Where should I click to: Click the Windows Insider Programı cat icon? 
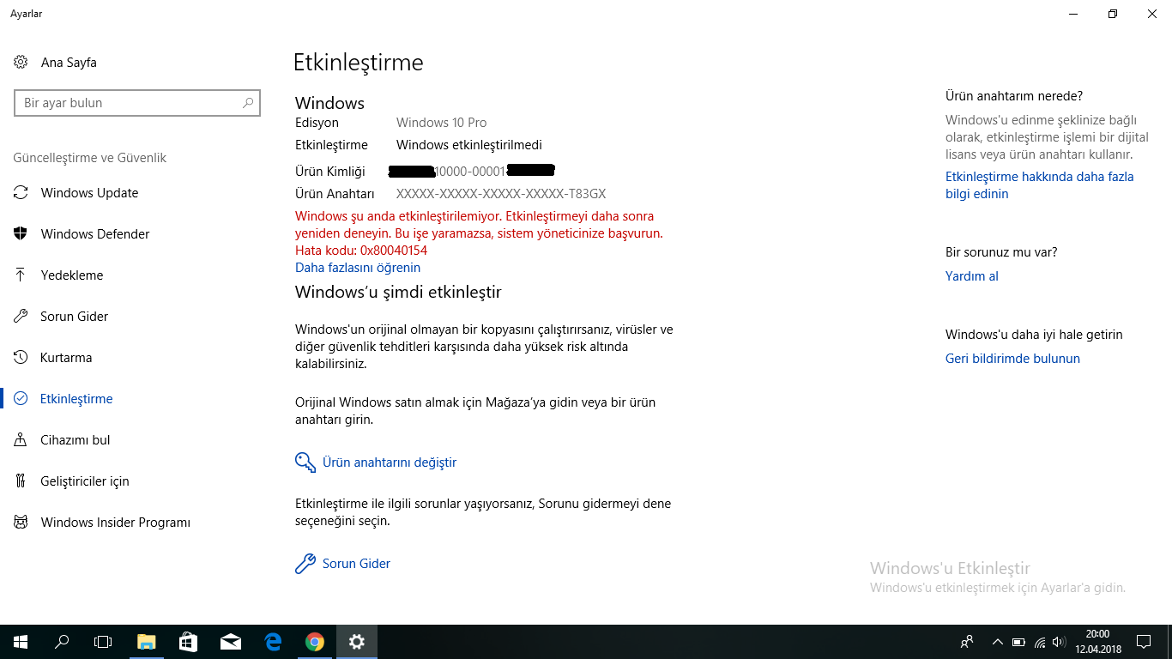[21, 523]
